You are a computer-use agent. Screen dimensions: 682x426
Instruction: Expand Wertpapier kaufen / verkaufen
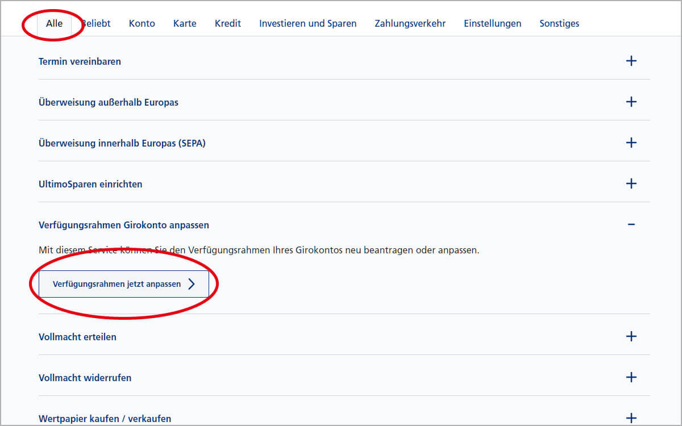pos(631,418)
